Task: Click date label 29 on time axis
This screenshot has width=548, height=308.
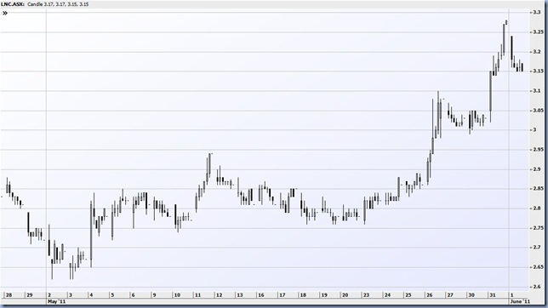Action: point(29,295)
